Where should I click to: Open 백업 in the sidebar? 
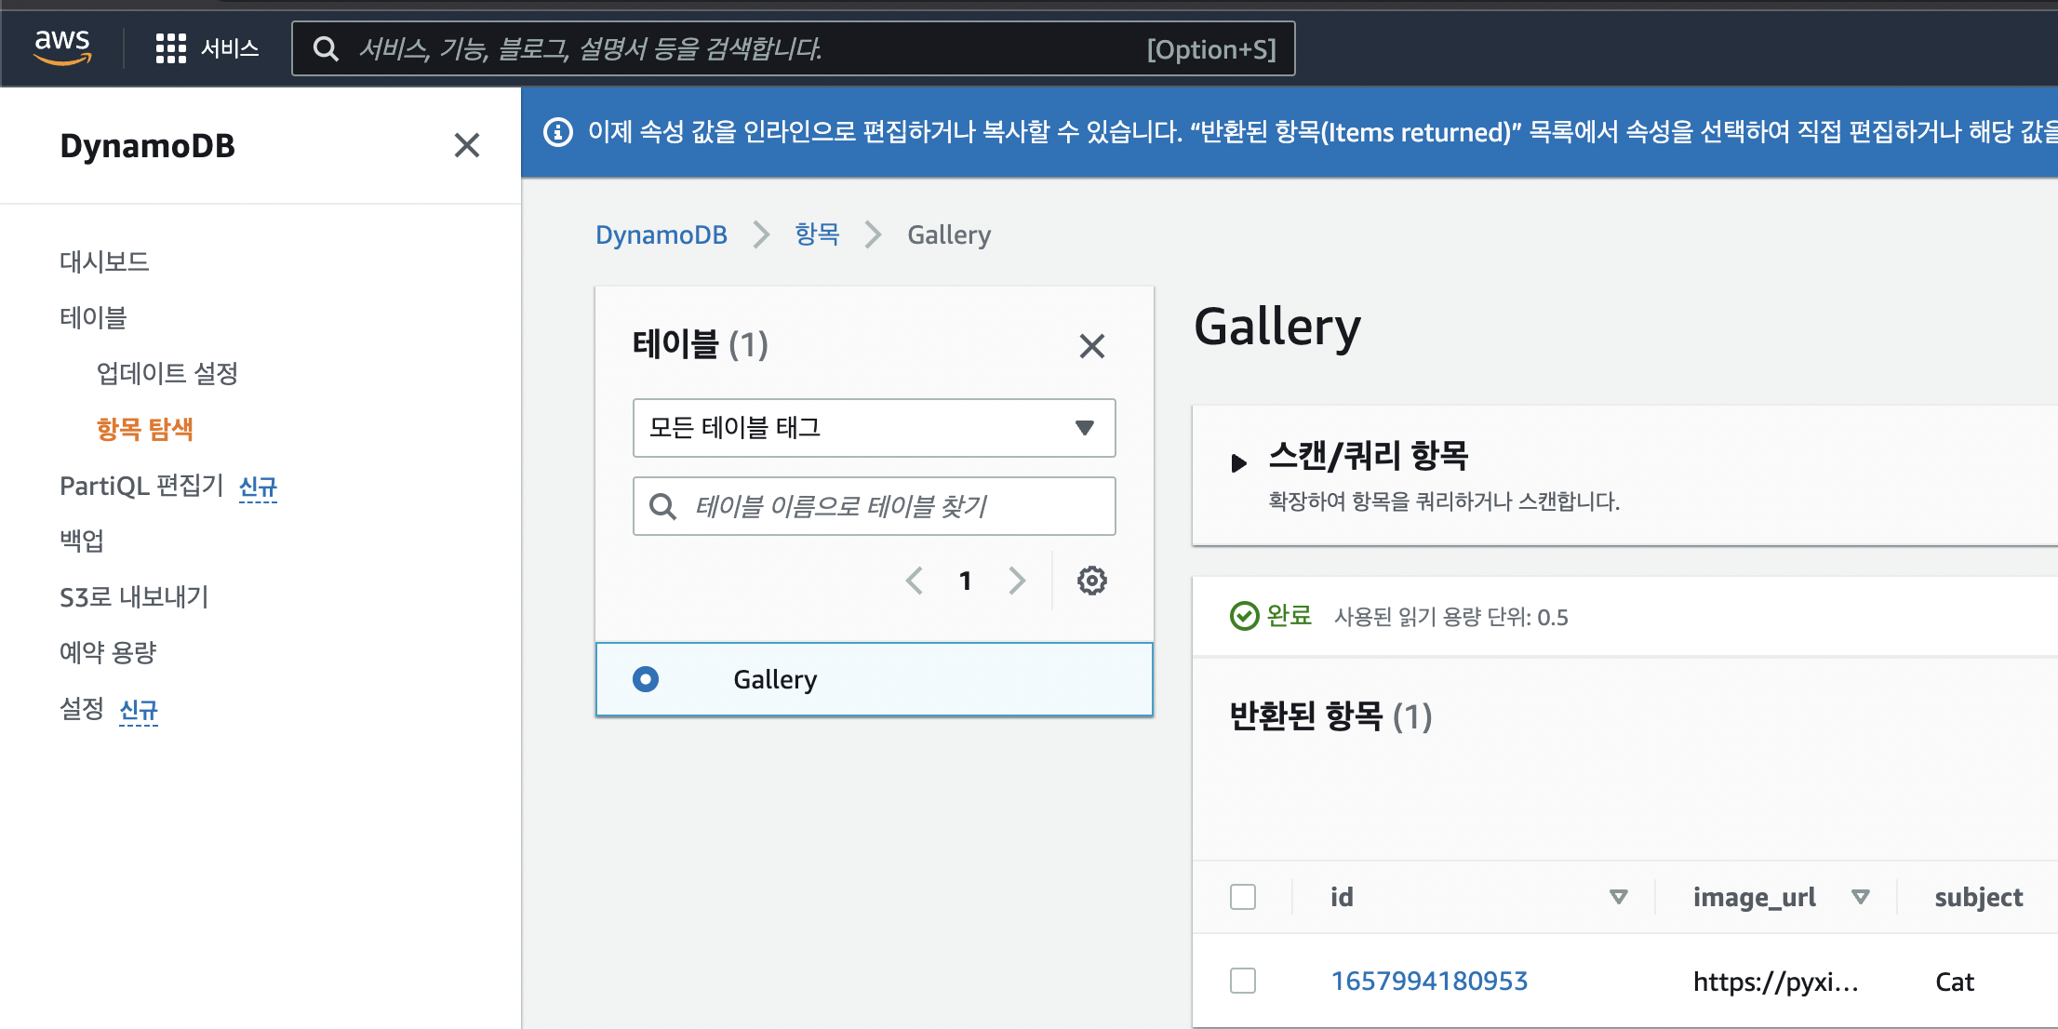click(x=82, y=541)
